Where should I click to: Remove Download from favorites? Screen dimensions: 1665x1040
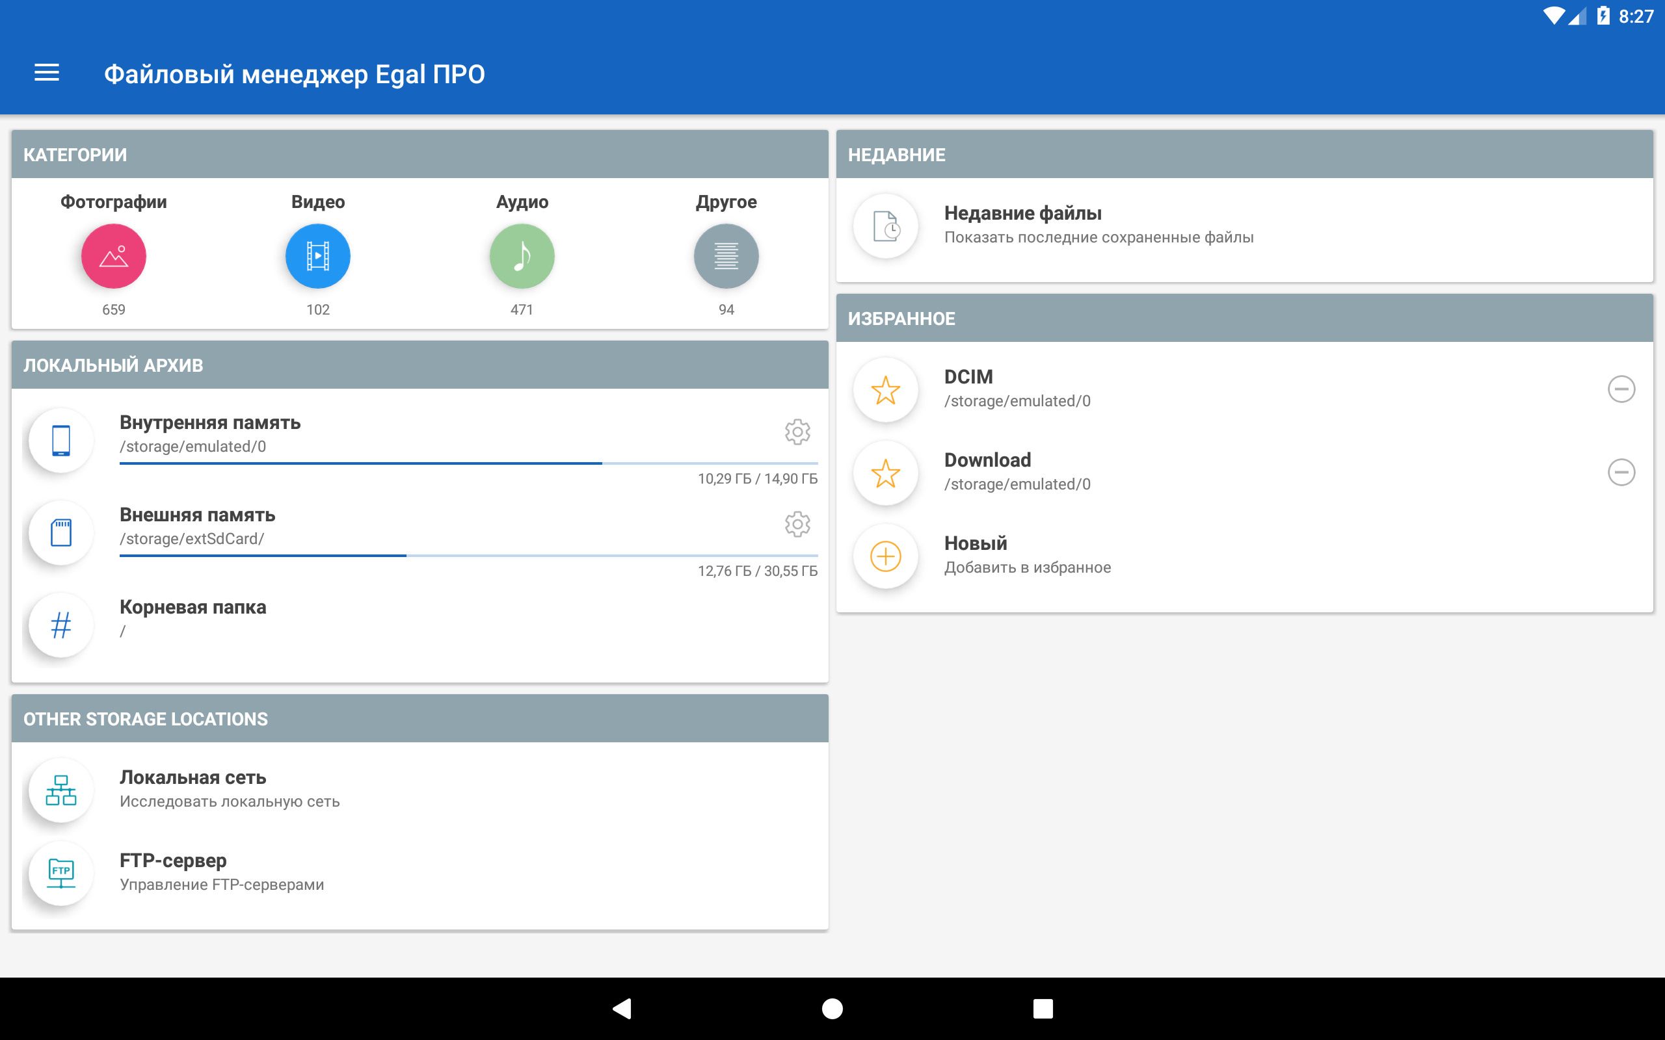[1621, 472]
